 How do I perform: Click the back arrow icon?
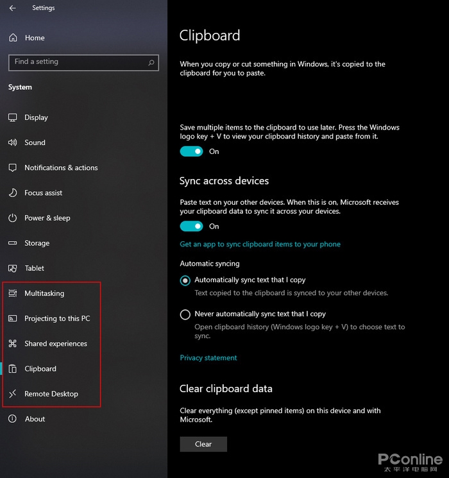pos(13,8)
